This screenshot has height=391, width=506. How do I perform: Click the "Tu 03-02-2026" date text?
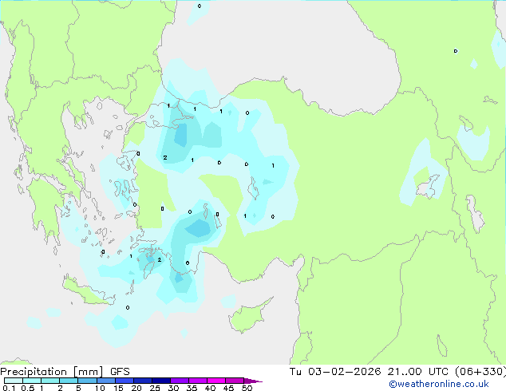coord(335,372)
